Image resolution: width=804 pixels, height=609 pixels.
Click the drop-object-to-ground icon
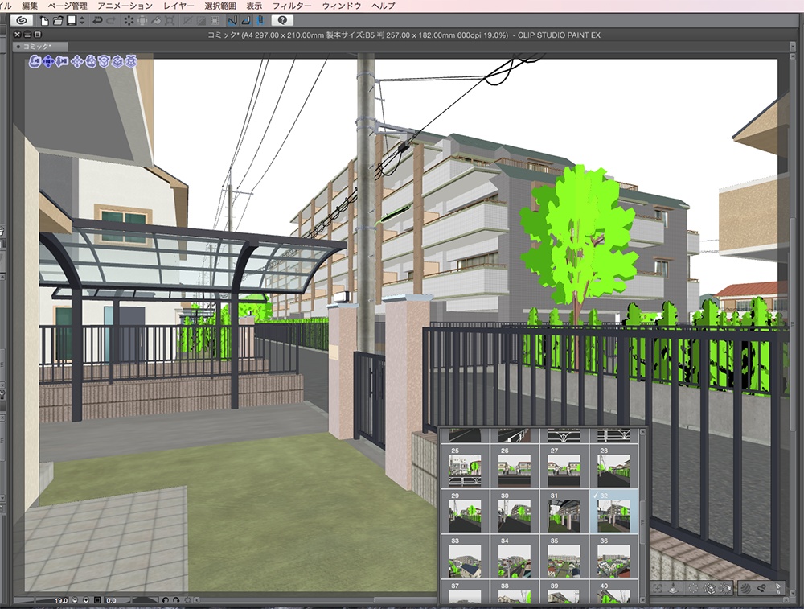673,588
